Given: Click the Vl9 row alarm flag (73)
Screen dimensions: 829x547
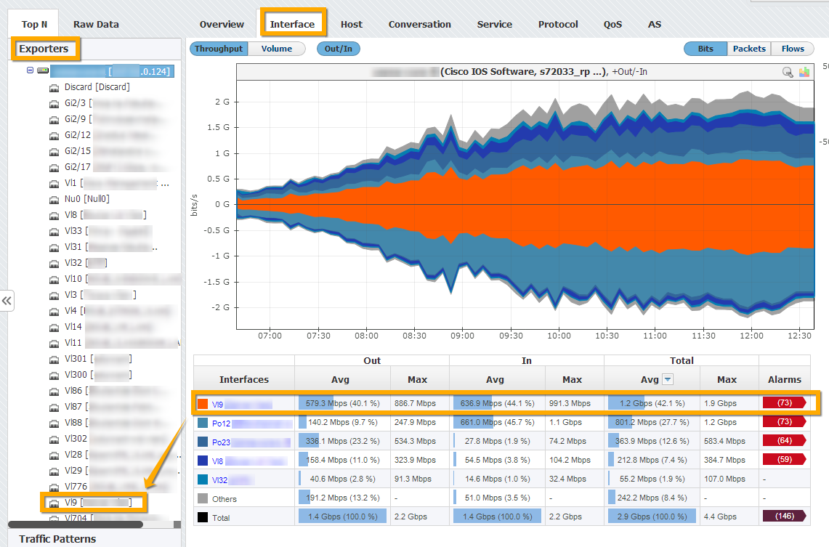Looking at the screenshot, I should click(x=784, y=402).
